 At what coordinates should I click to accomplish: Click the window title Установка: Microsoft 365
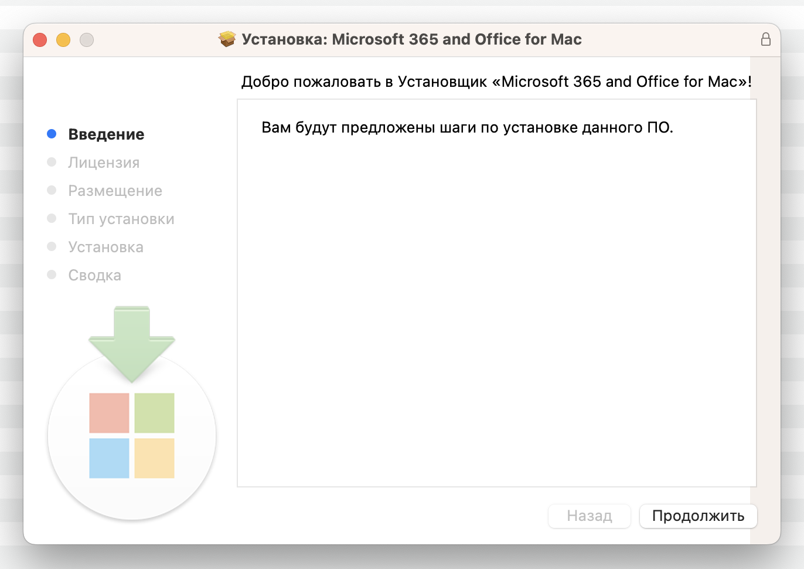[411, 39]
